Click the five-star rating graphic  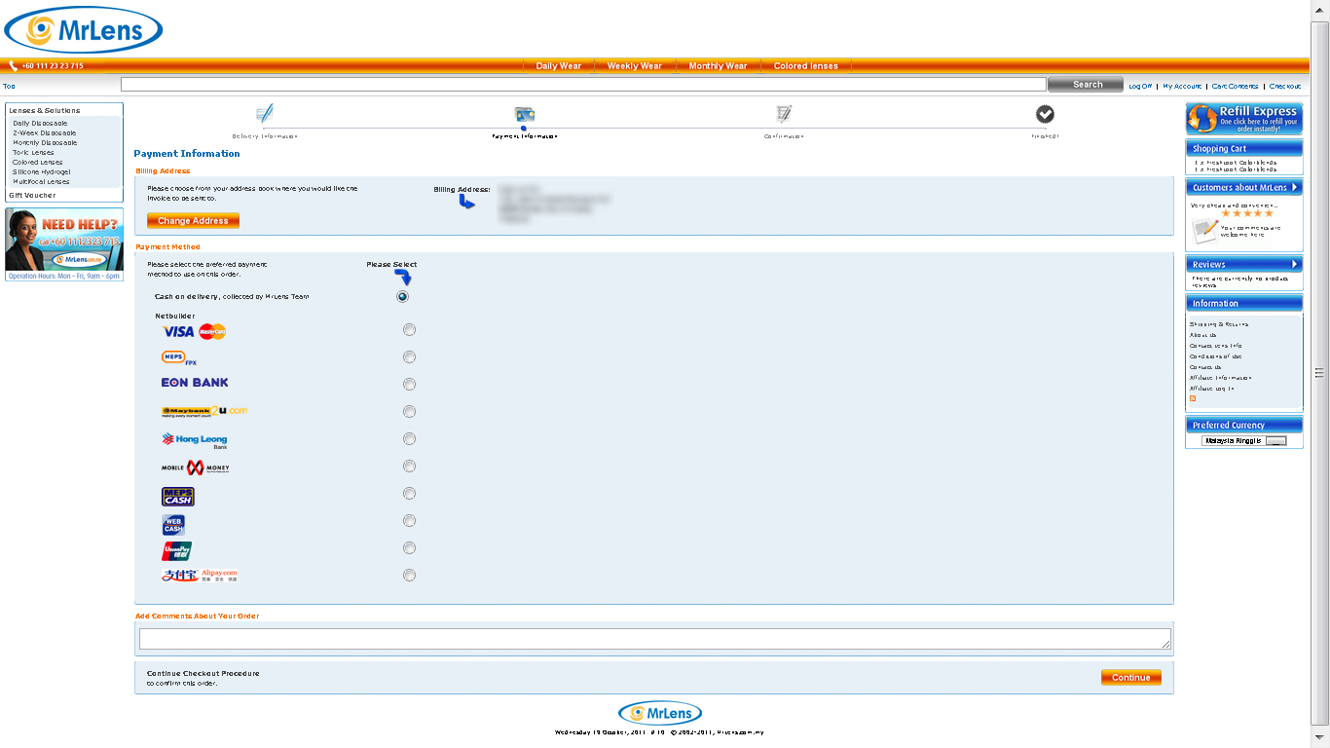tap(1247, 213)
